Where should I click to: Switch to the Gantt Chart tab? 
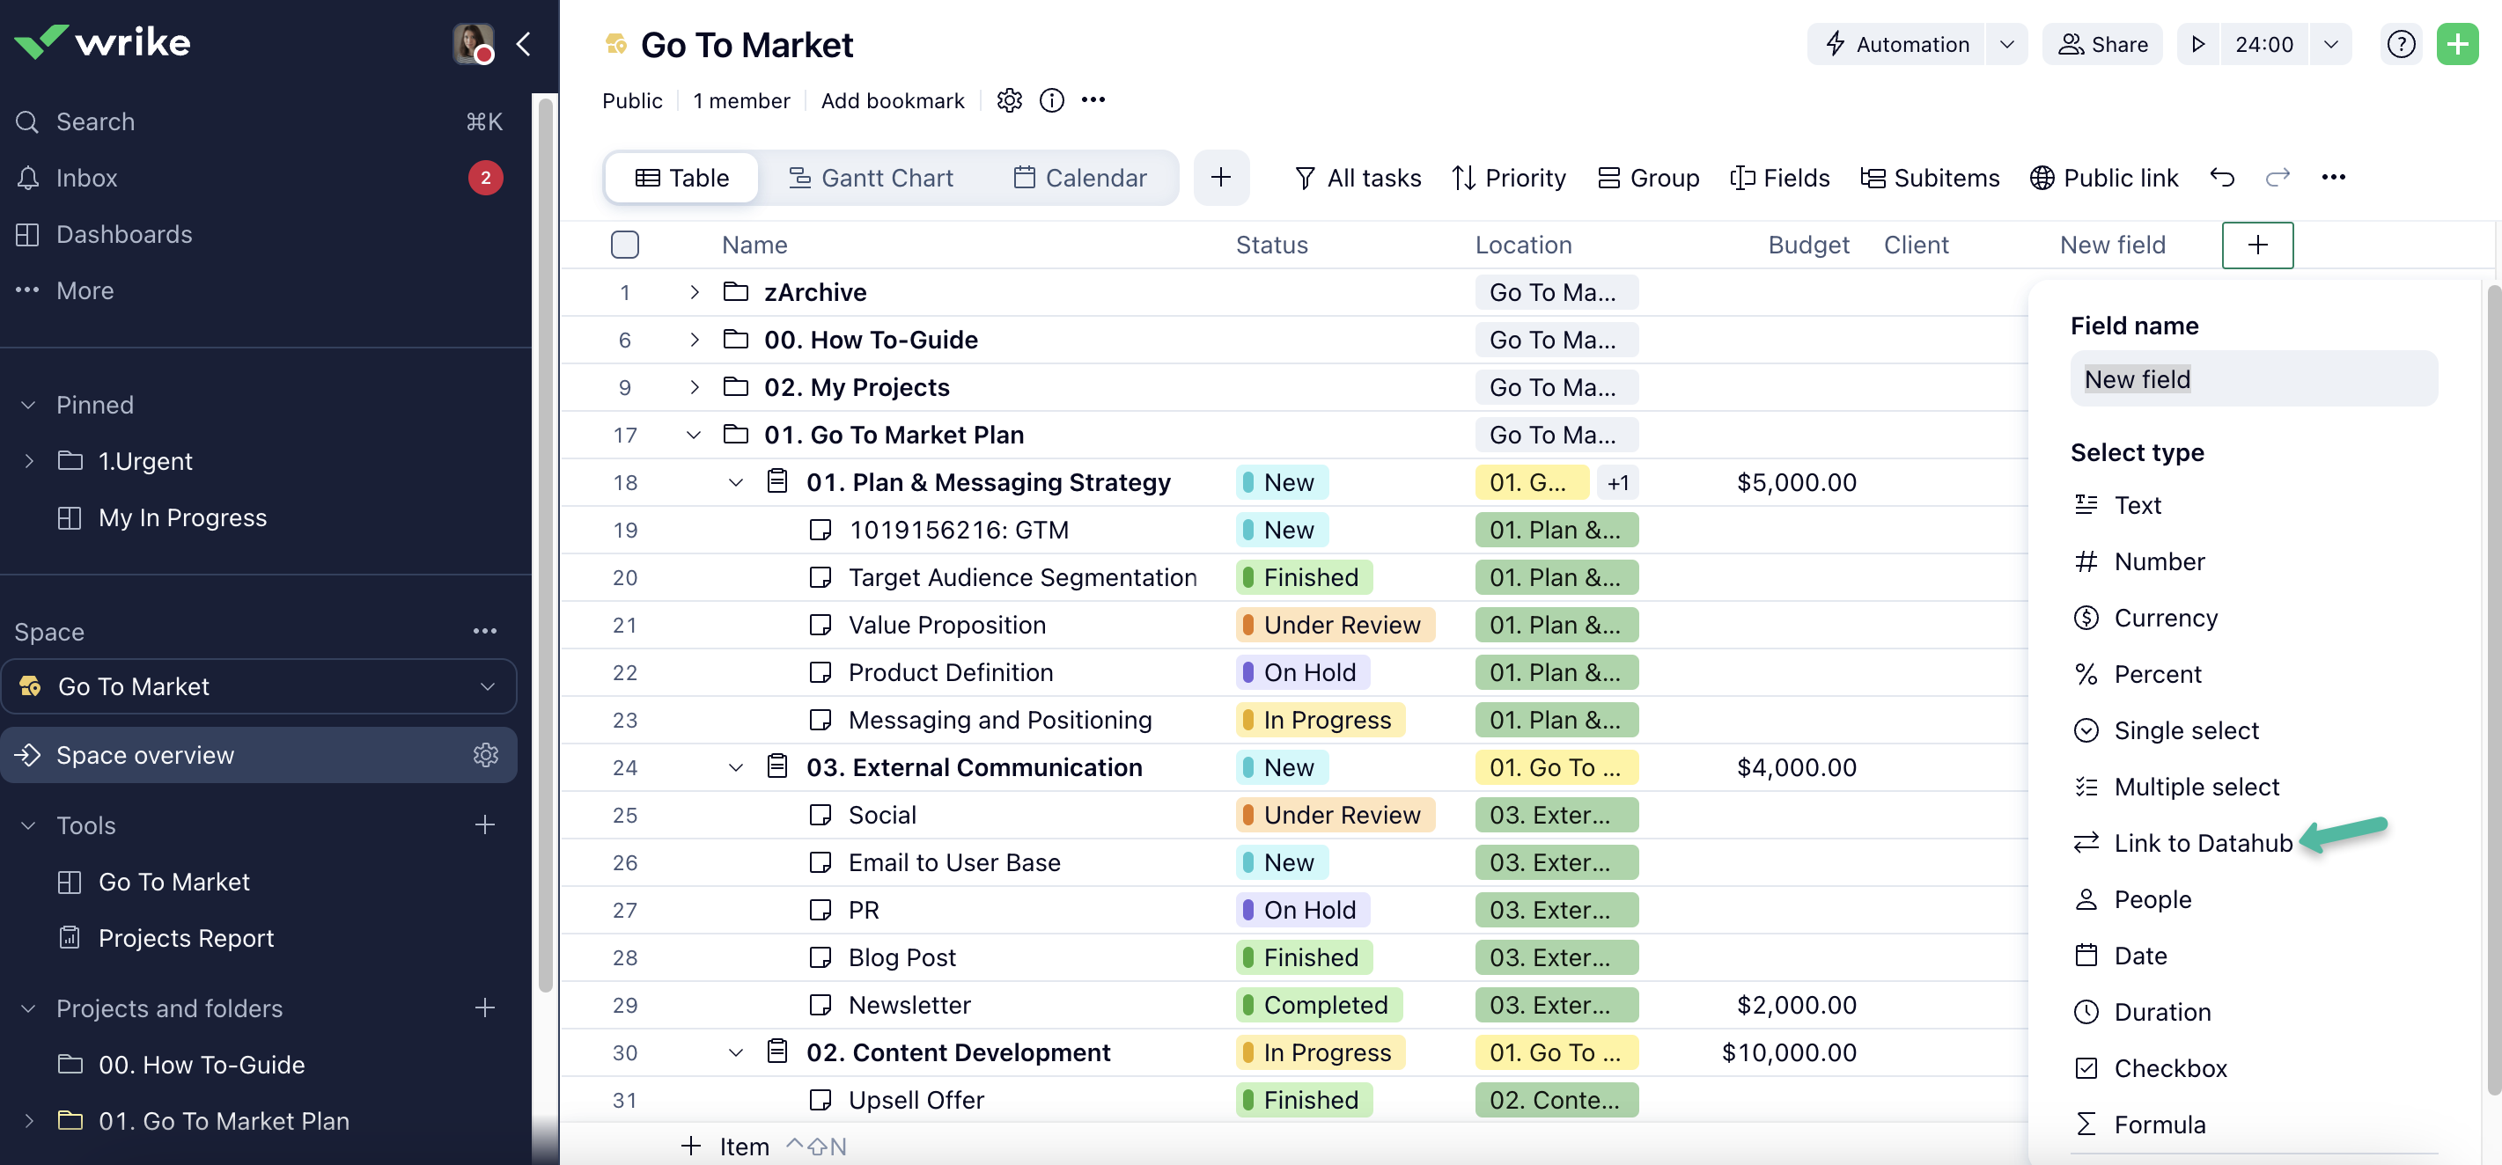(x=871, y=178)
